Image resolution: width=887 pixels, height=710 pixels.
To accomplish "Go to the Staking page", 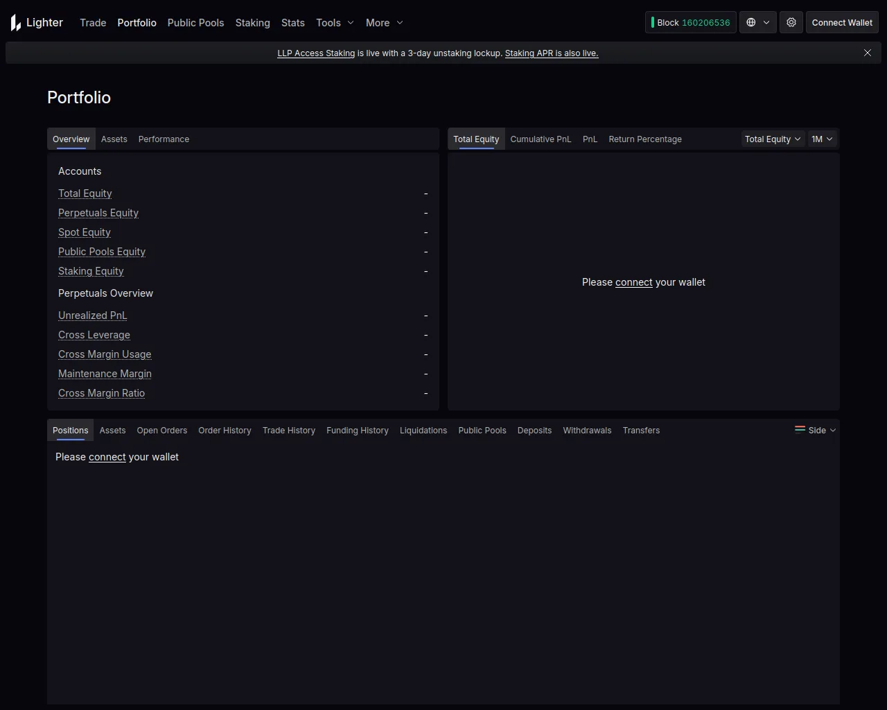I will click(252, 23).
